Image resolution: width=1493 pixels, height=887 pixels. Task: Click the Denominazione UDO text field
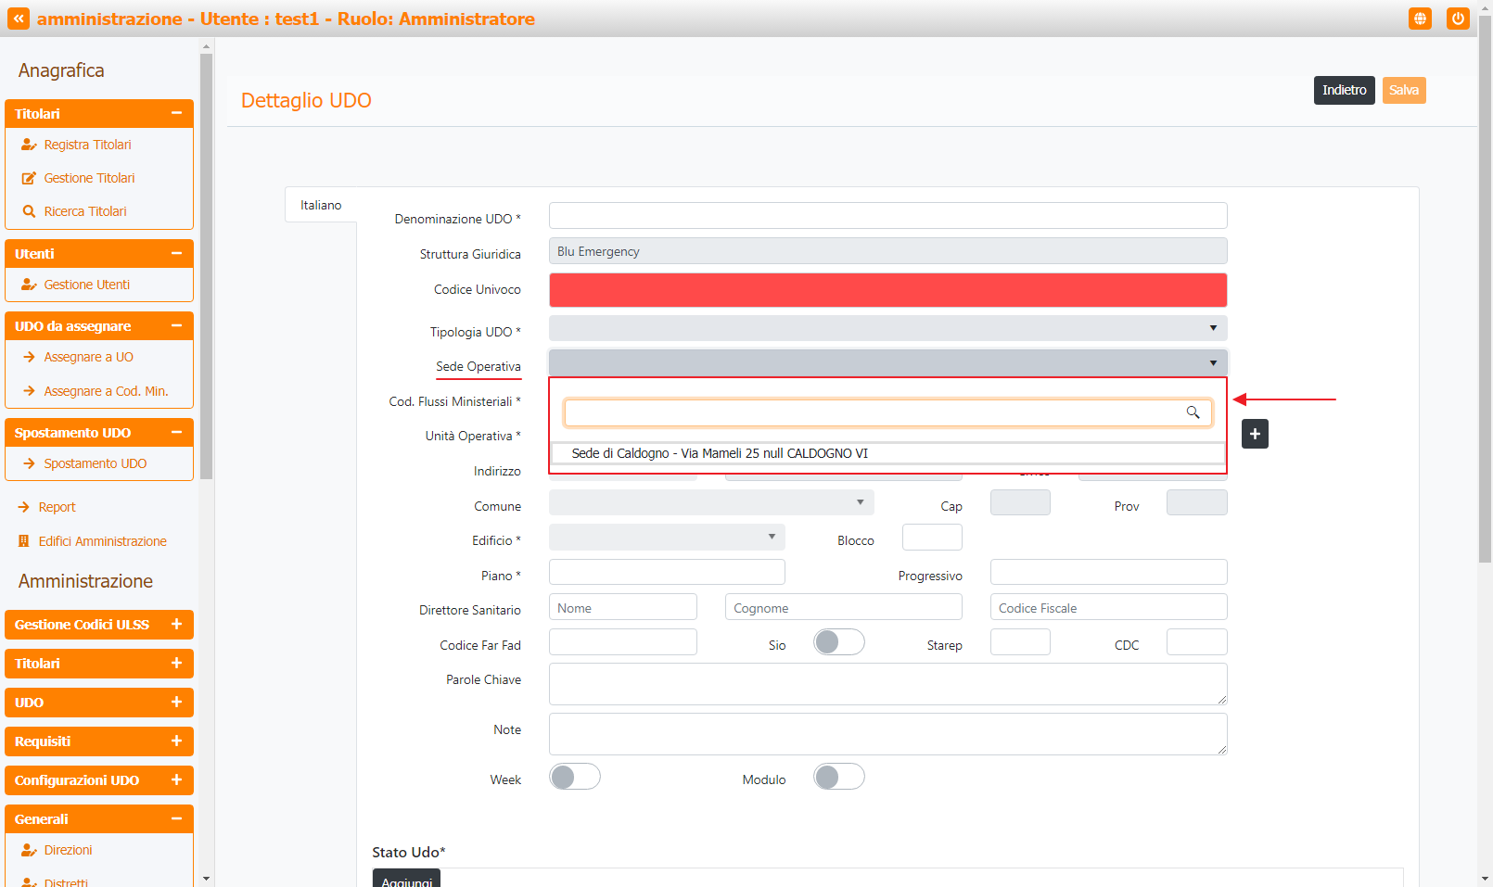pyautogui.click(x=887, y=216)
